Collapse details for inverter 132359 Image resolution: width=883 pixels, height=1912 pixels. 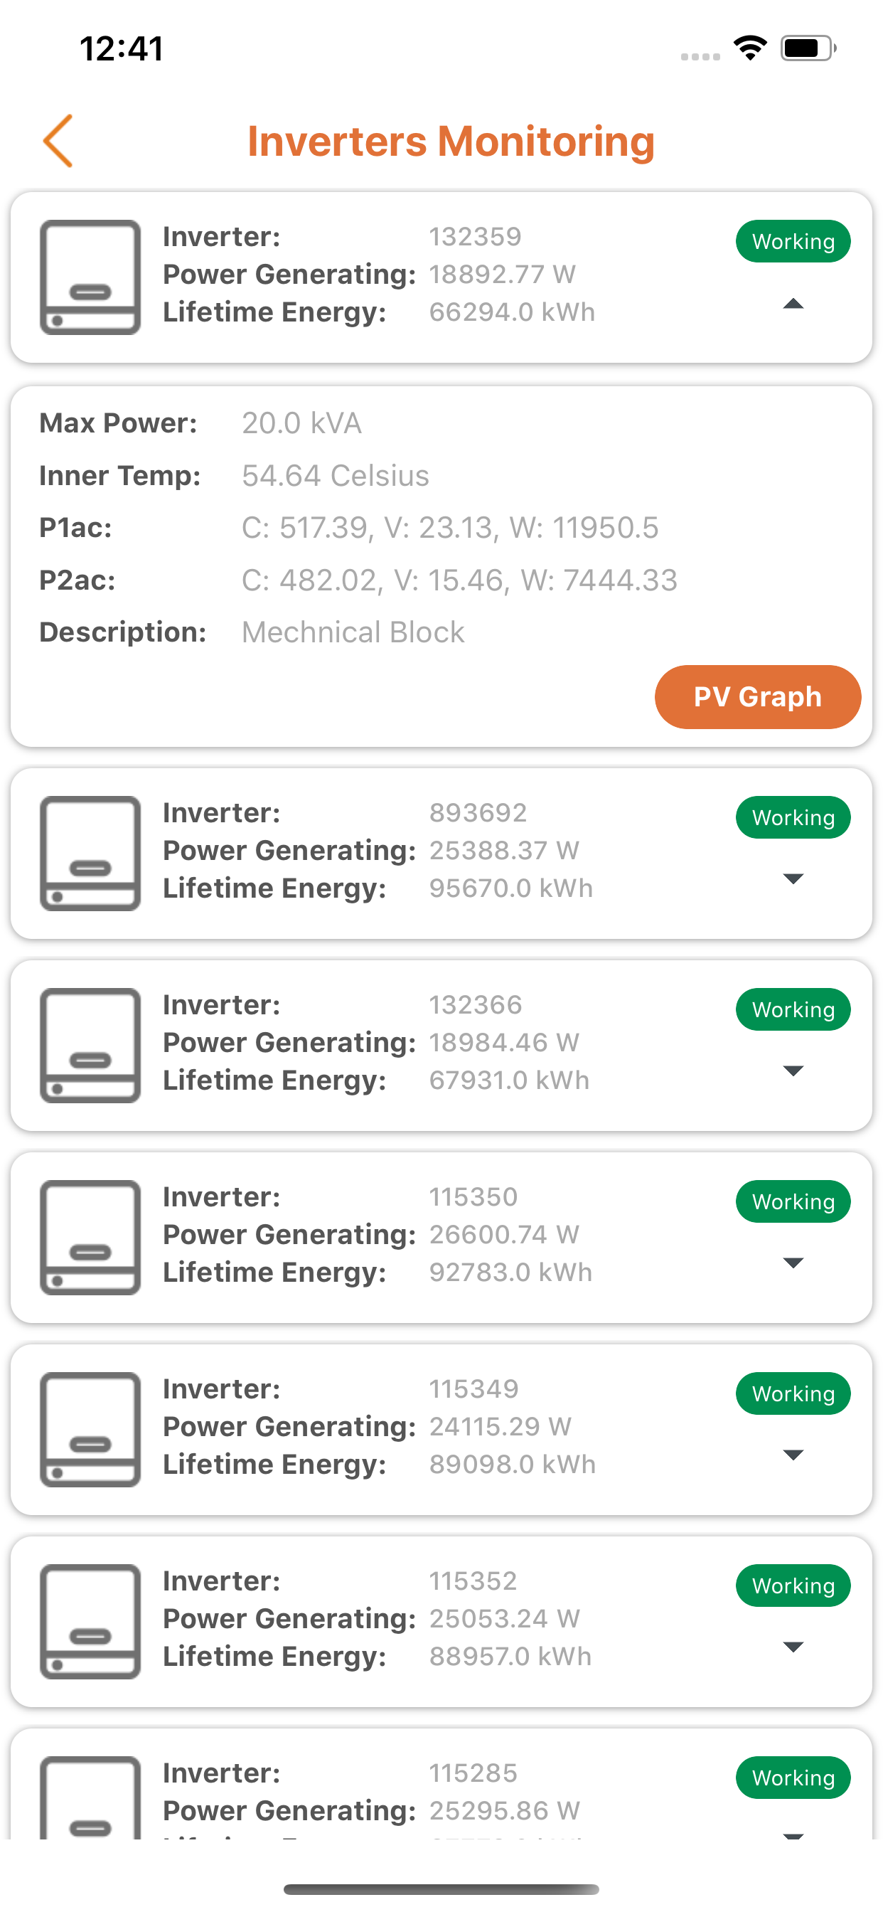coord(793,304)
